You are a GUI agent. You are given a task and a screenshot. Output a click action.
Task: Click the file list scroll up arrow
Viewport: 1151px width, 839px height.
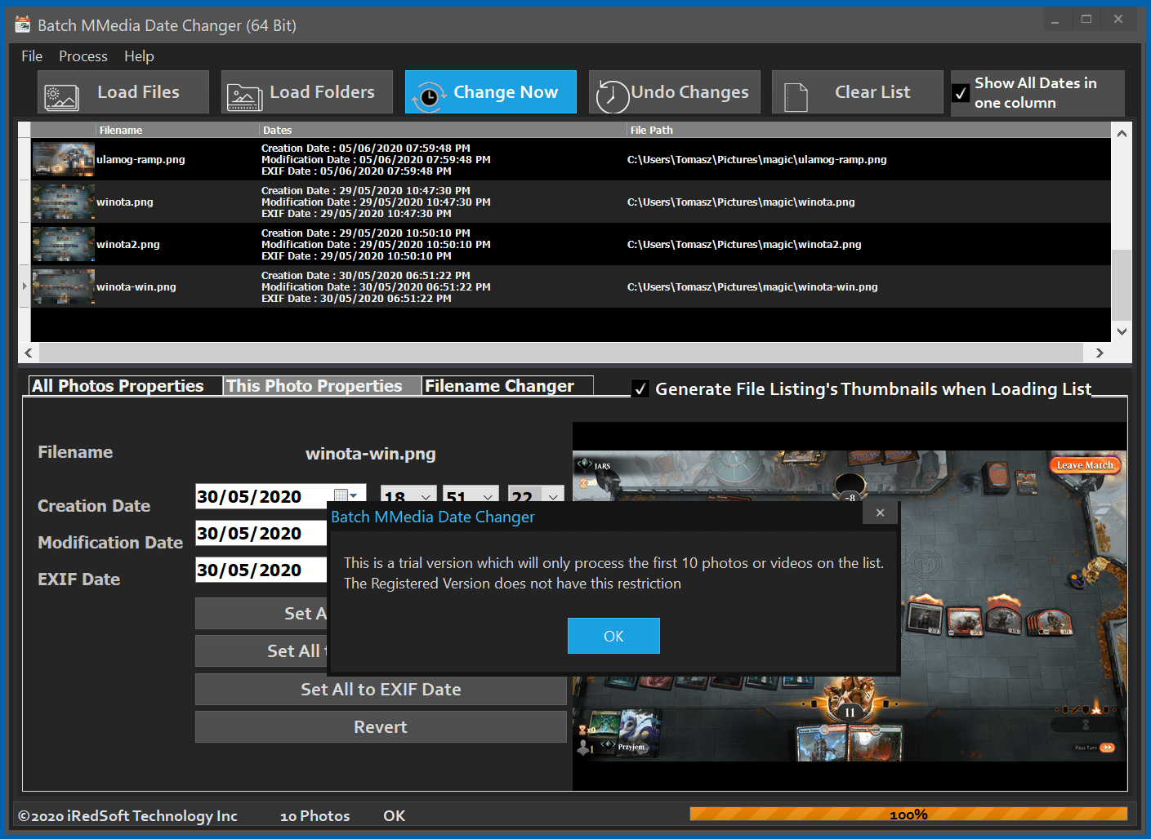1122,133
